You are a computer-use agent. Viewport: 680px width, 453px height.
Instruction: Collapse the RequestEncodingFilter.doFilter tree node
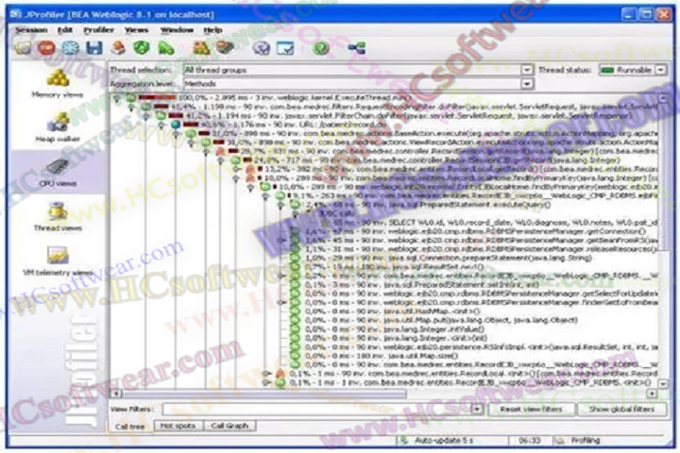(x=131, y=108)
